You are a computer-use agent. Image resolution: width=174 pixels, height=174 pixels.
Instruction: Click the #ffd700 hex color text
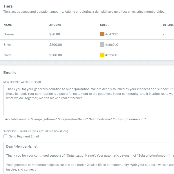[111, 55]
